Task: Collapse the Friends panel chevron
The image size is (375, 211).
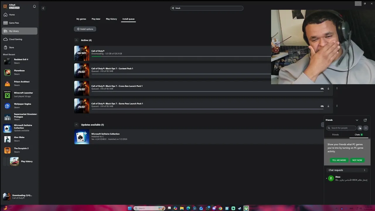Action: [x=357, y=120]
